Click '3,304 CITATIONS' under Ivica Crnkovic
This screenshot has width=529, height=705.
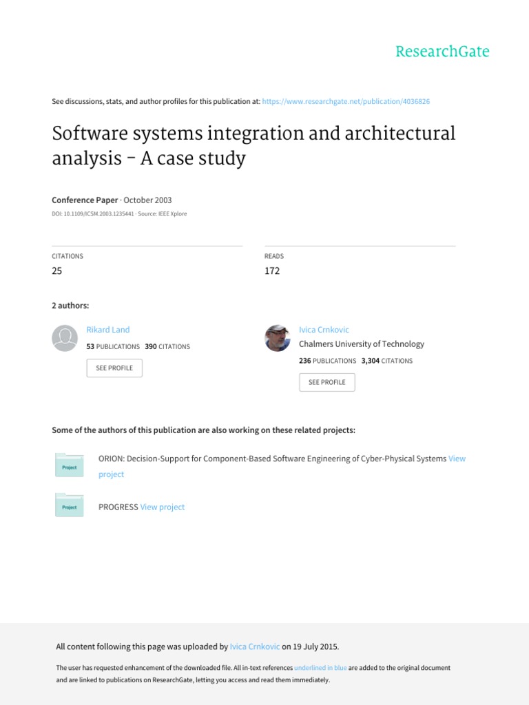(x=387, y=361)
